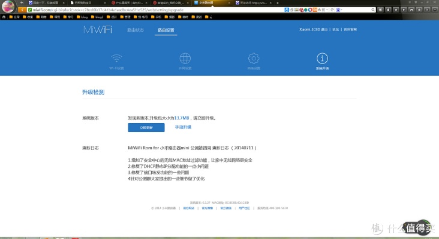This screenshot has width=439, height=239.
Task: Click the green security shield in address bar
Action: [x=29, y=10]
